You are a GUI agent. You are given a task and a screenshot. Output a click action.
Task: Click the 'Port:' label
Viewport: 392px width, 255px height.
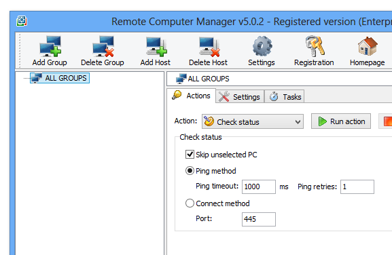[x=204, y=218]
